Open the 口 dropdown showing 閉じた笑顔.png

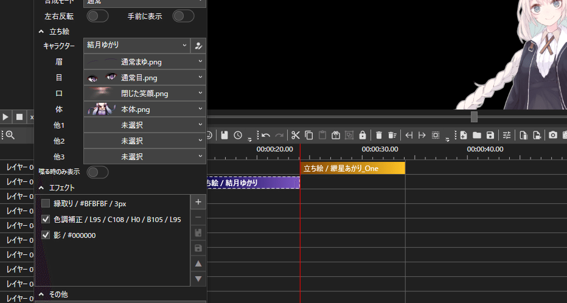(x=145, y=93)
